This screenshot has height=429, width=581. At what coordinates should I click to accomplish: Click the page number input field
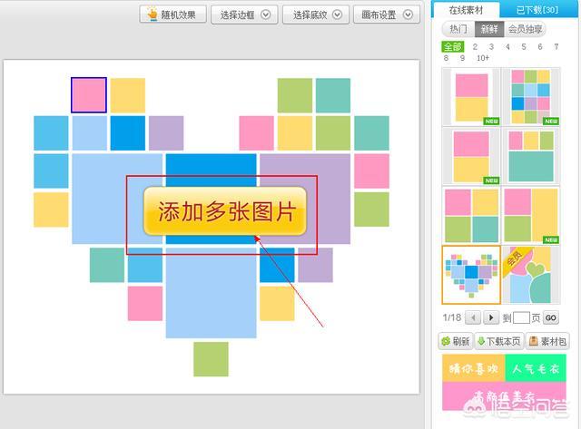[520, 317]
